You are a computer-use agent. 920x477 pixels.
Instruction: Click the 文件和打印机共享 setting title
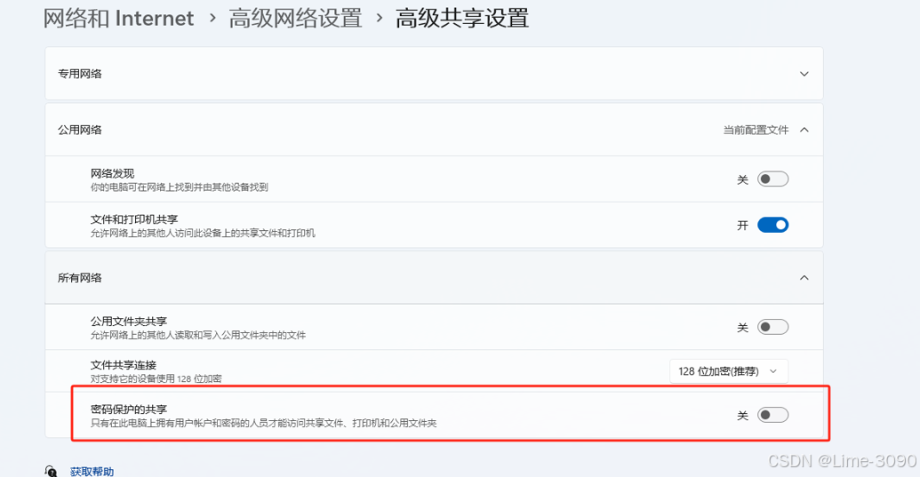point(134,219)
